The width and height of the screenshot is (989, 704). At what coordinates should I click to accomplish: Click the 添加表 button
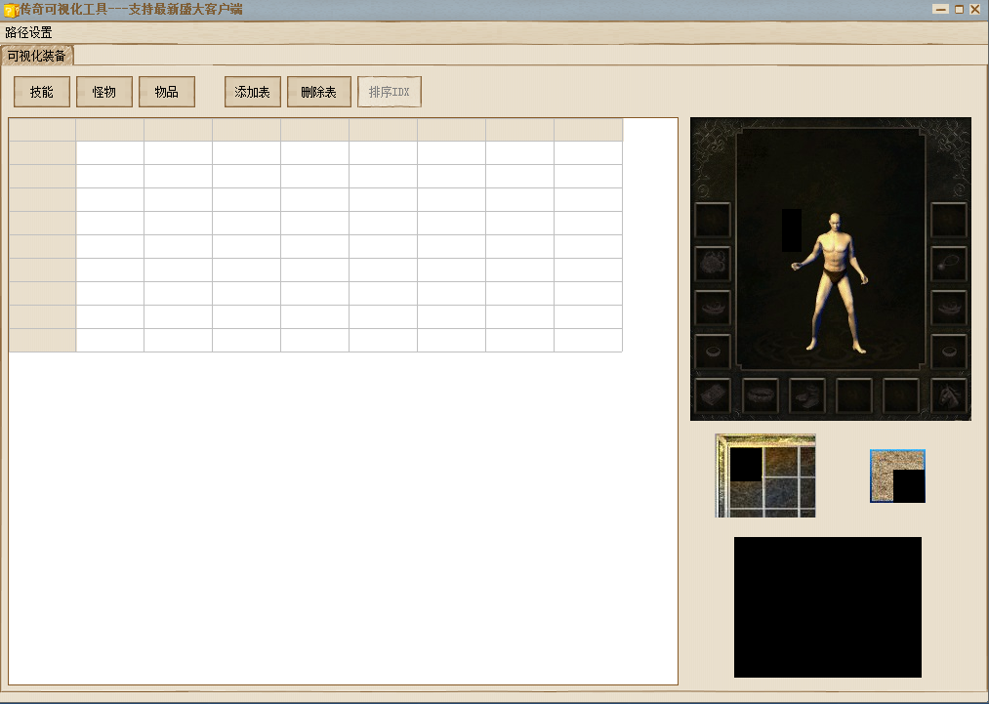[252, 92]
